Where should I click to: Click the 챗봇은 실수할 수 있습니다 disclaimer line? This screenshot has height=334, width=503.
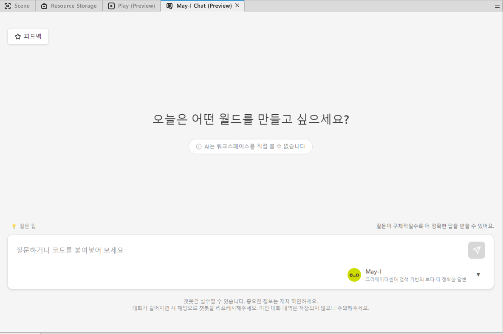251,301
